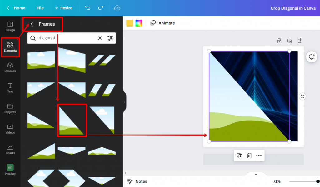Screen dimensions: 320x187
Task: Open comments with the speech bubble icon
Action: pyautogui.click(x=312, y=57)
